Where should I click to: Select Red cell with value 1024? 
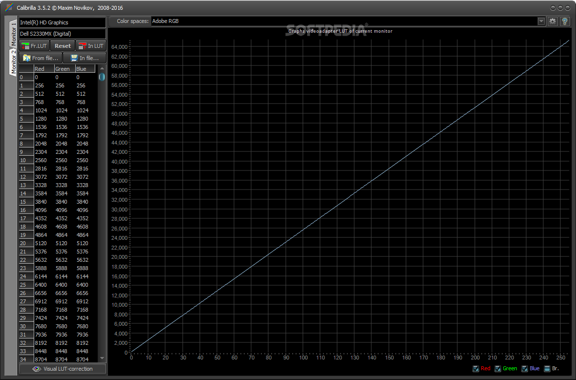point(43,110)
